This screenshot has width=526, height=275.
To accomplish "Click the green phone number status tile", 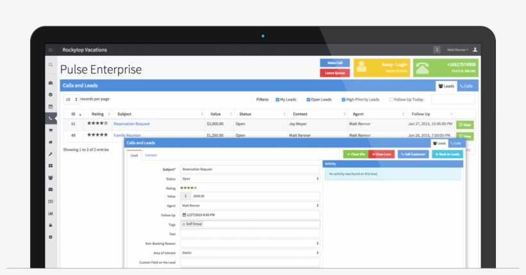I will (445, 68).
